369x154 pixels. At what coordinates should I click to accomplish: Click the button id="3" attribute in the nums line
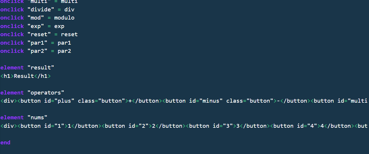(223, 126)
